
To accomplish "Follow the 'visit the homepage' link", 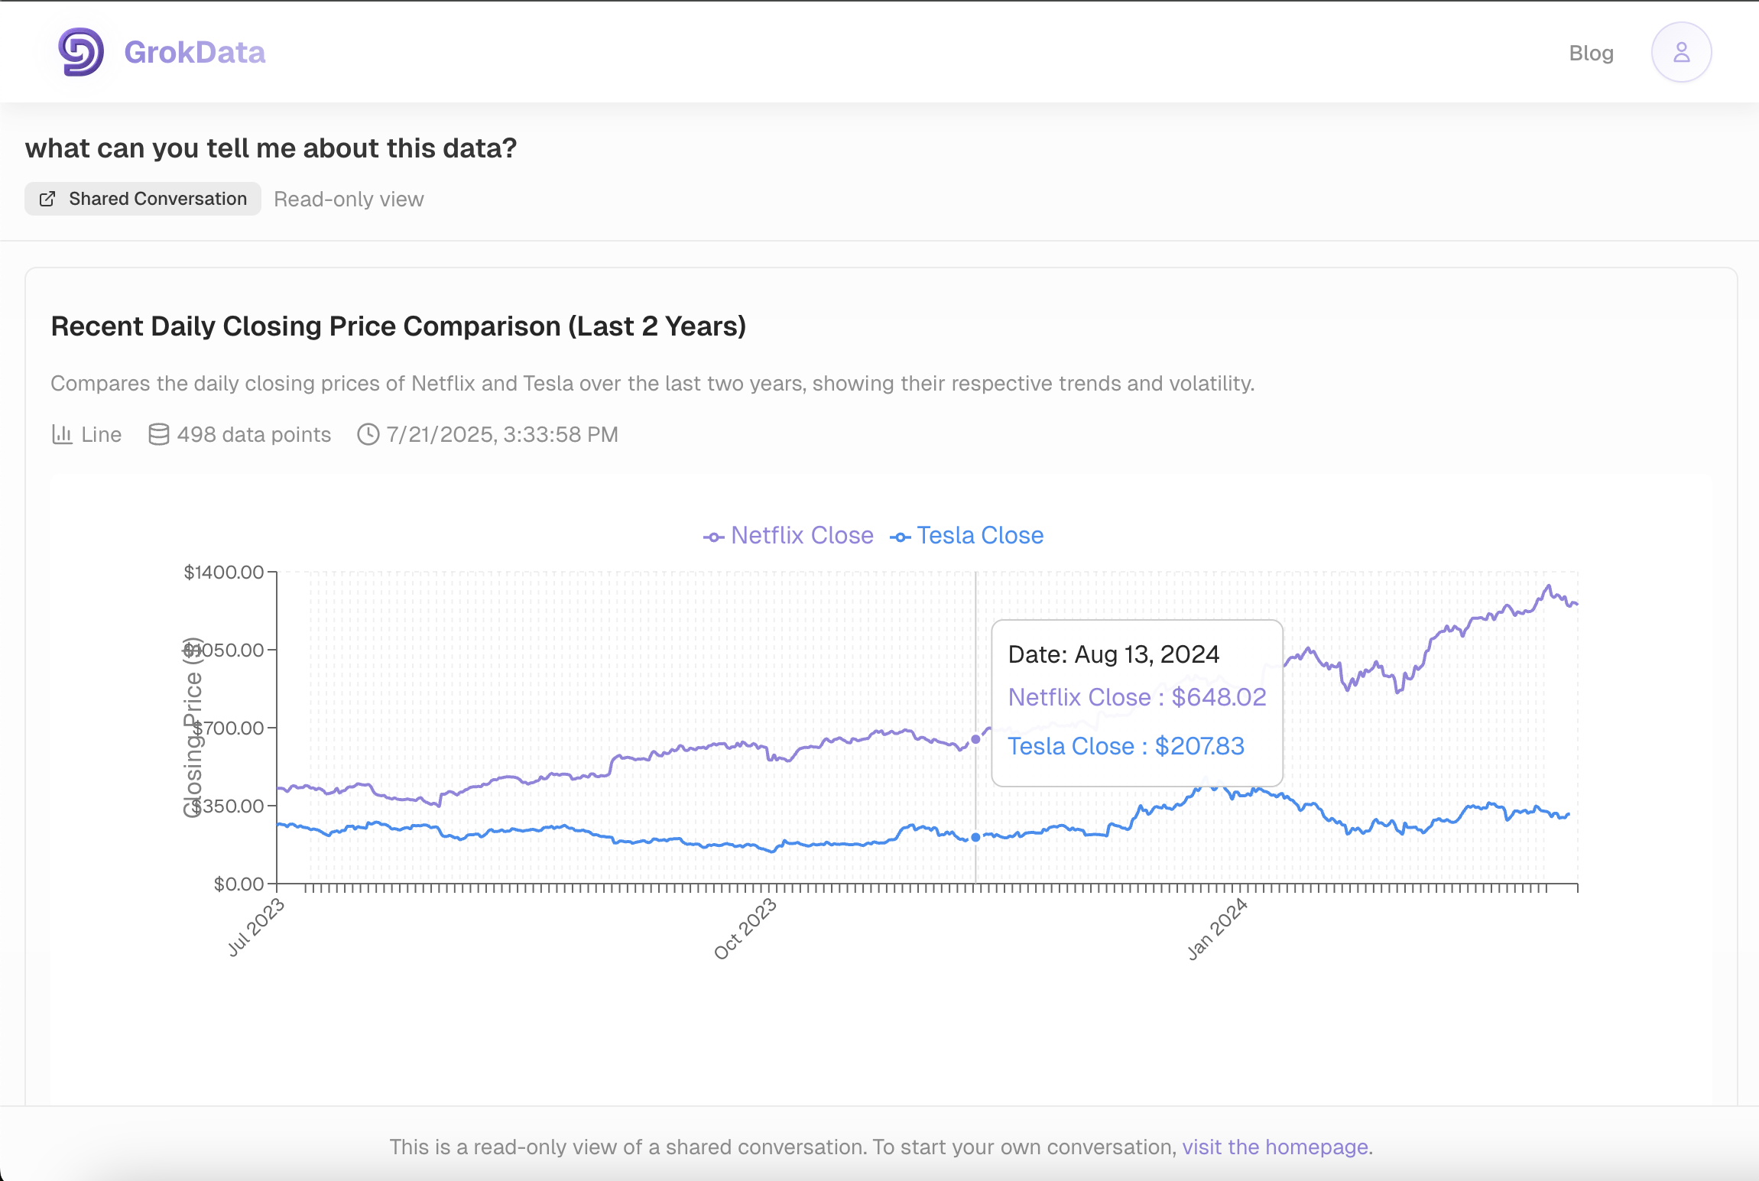I will tap(1275, 1147).
